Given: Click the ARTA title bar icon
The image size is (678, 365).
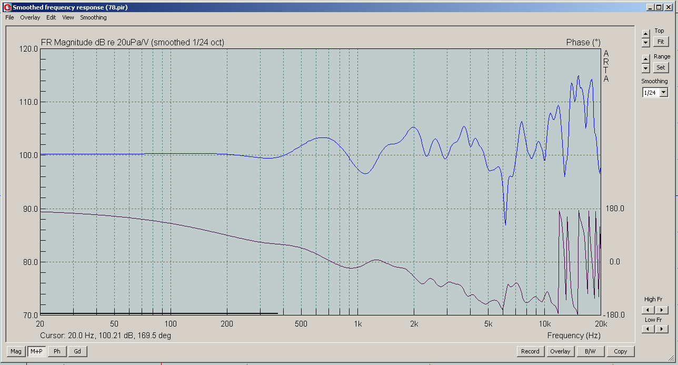Looking at the screenshot, I should pyautogui.click(x=7, y=7).
